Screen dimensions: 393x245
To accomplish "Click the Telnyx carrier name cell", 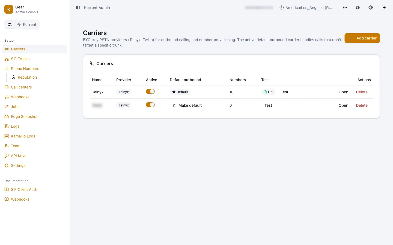I will coord(98,92).
